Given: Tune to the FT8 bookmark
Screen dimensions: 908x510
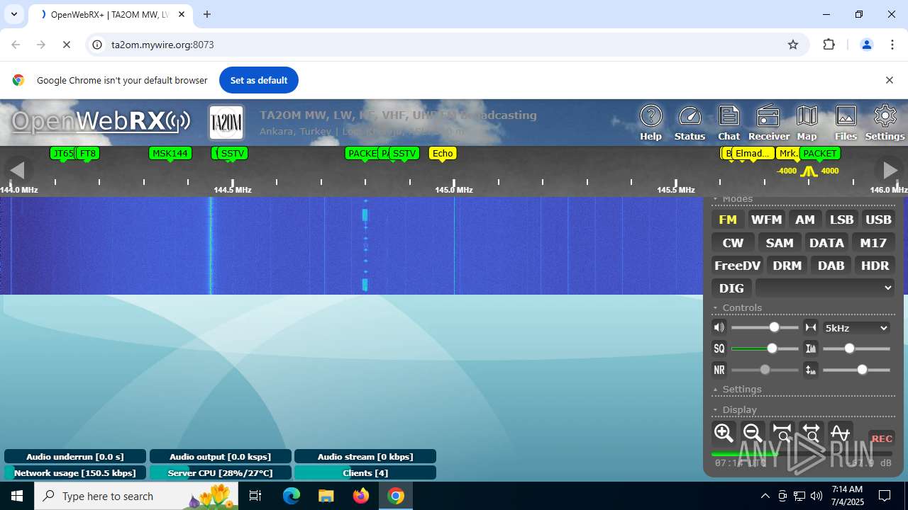Looking at the screenshot, I should coord(88,153).
